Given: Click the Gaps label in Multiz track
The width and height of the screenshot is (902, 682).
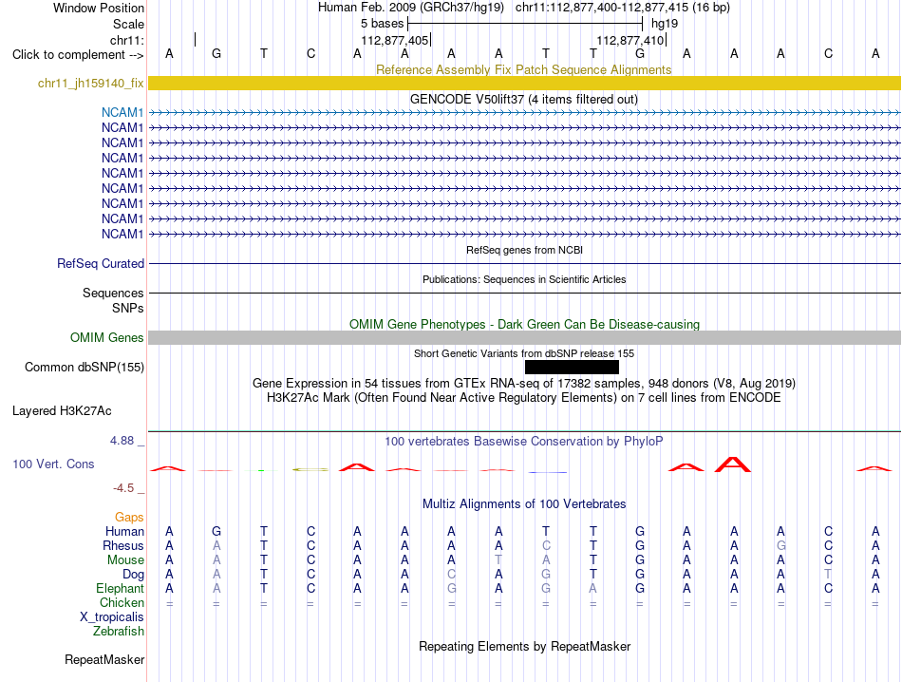Looking at the screenshot, I should pos(129,517).
